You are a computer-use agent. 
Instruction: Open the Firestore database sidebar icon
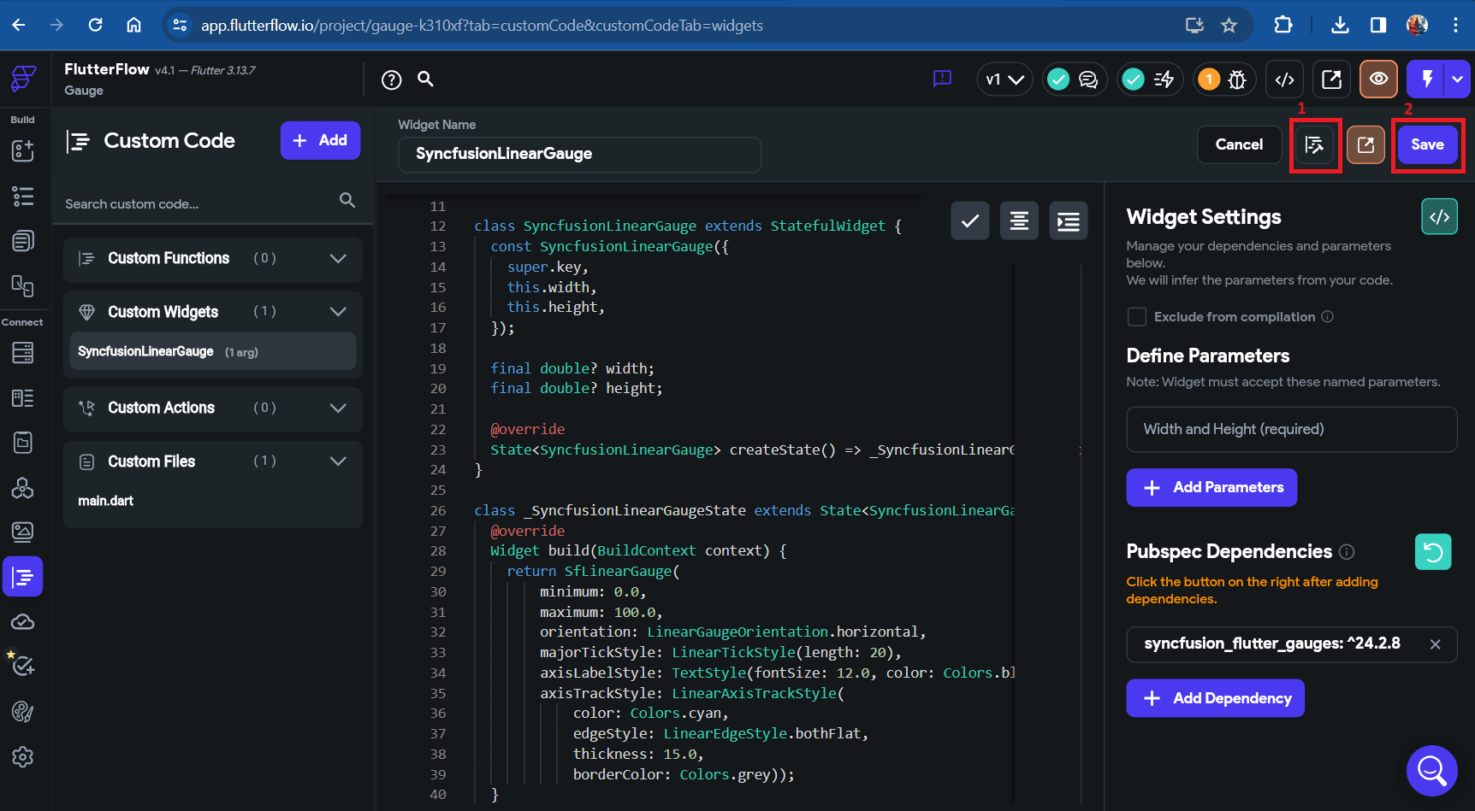(x=23, y=352)
